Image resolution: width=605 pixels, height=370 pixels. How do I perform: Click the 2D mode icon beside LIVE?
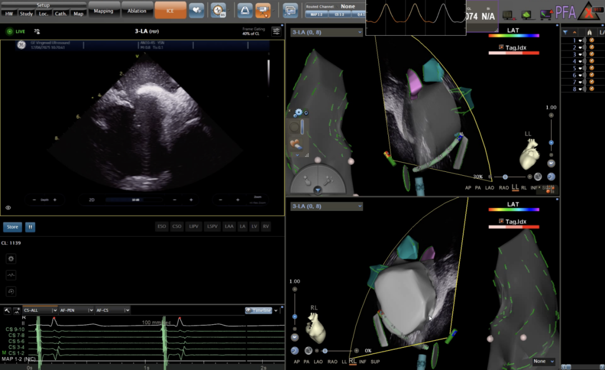click(x=36, y=31)
